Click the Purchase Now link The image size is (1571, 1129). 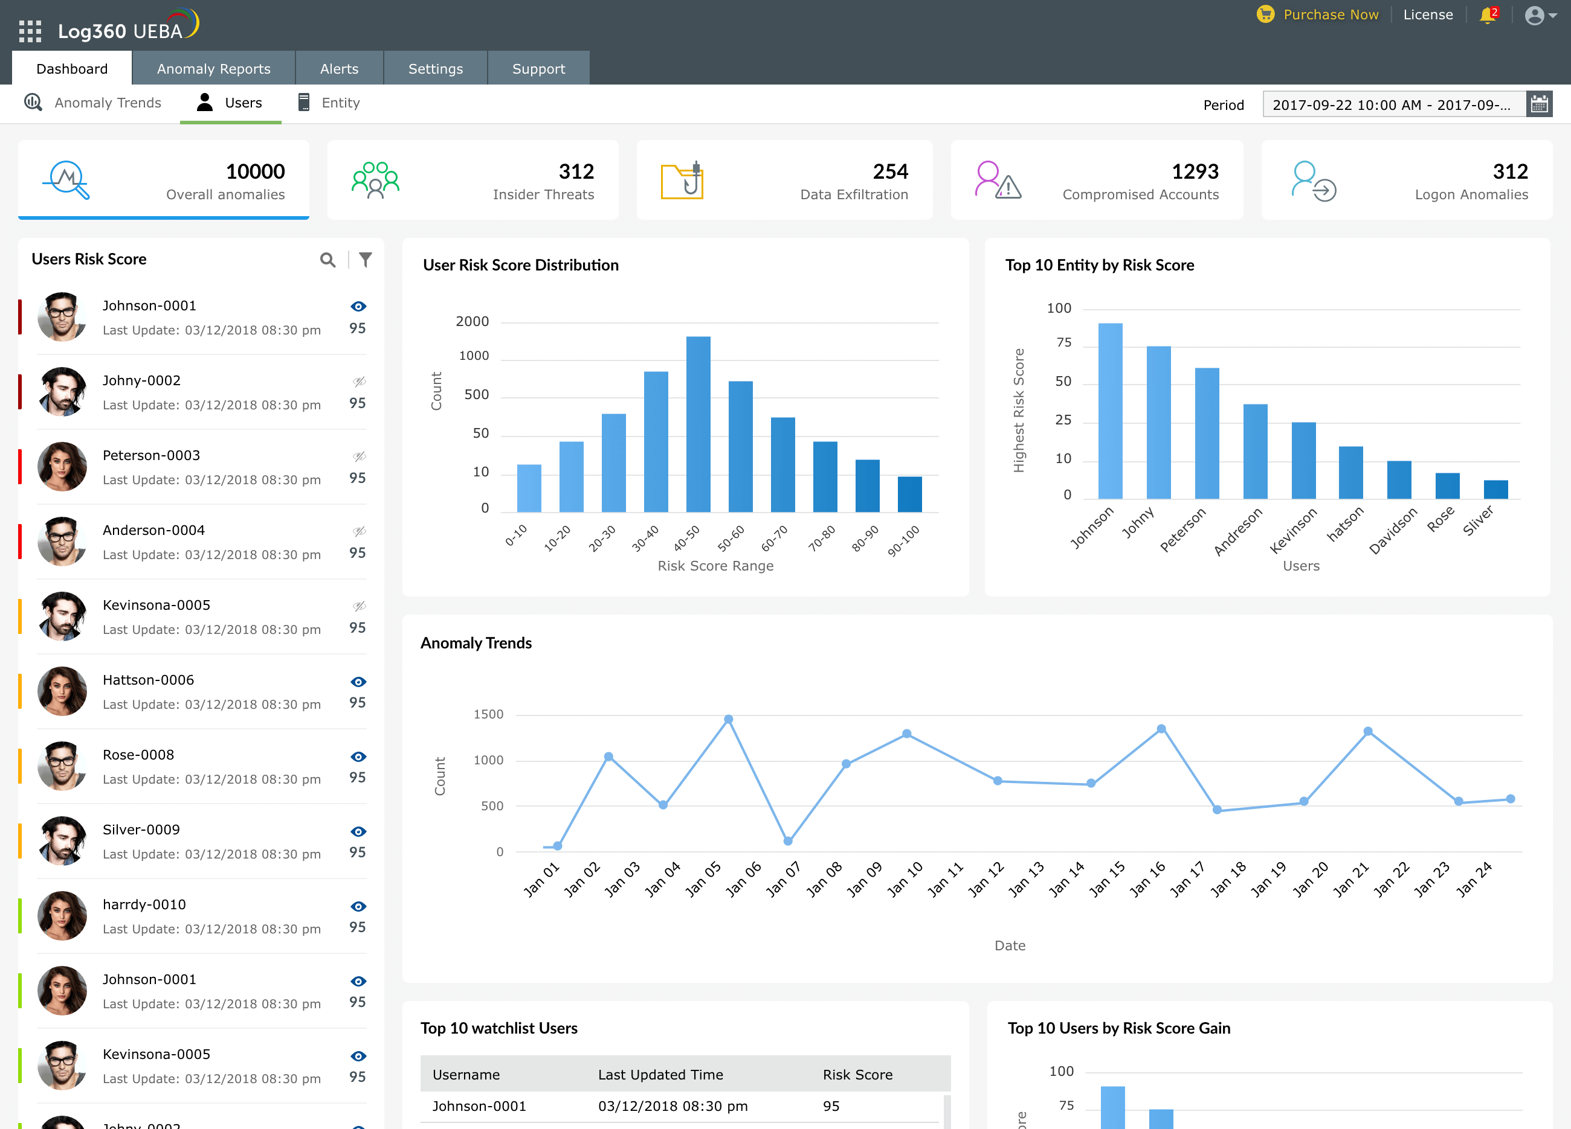[1330, 14]
